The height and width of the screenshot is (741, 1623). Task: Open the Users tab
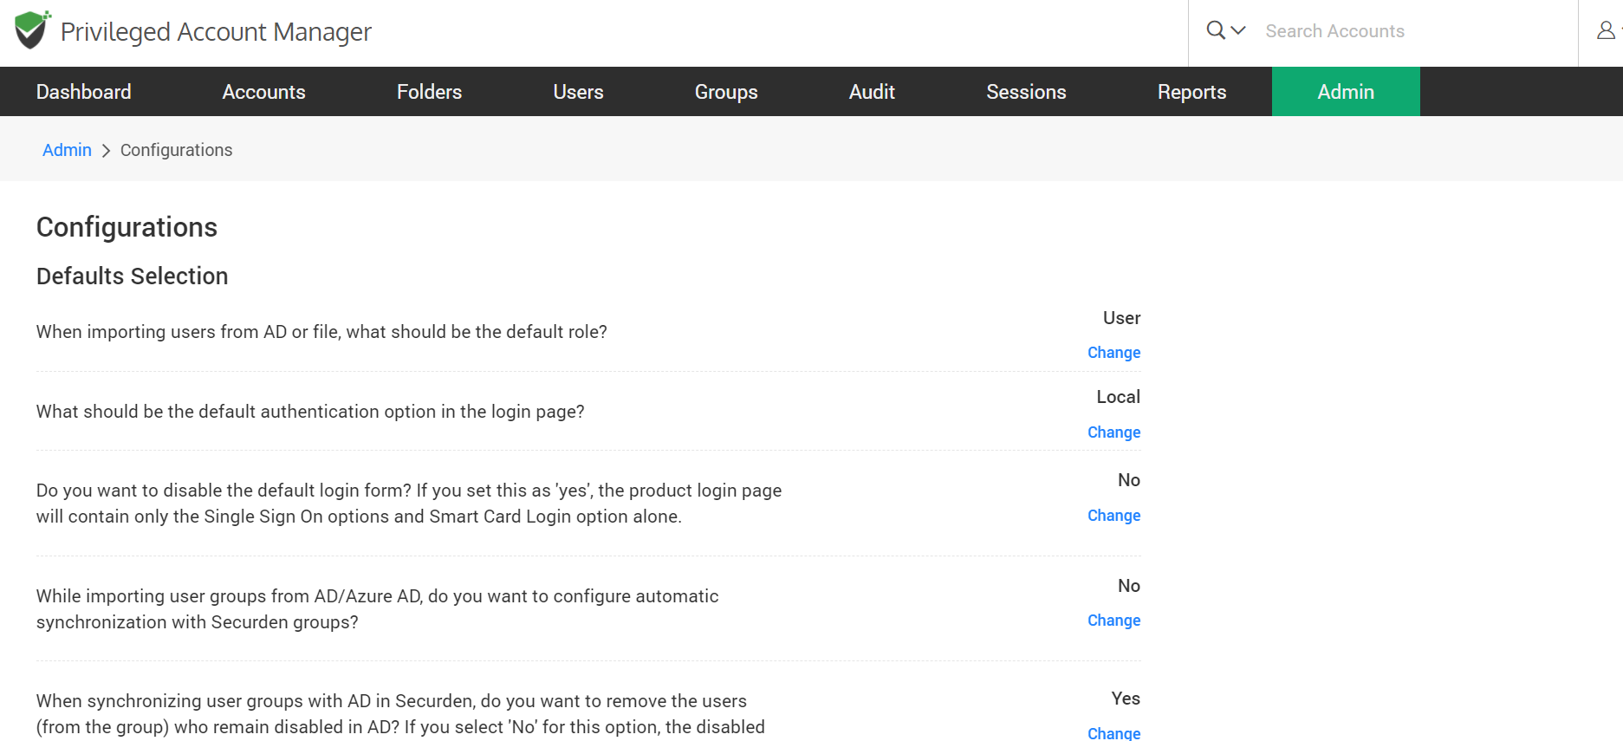(578, 92)
